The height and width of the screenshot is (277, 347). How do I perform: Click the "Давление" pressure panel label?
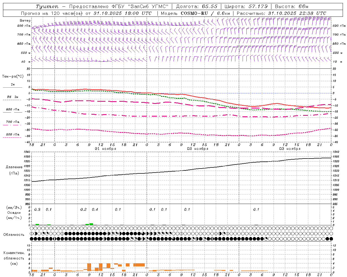[x=14, y=167]
